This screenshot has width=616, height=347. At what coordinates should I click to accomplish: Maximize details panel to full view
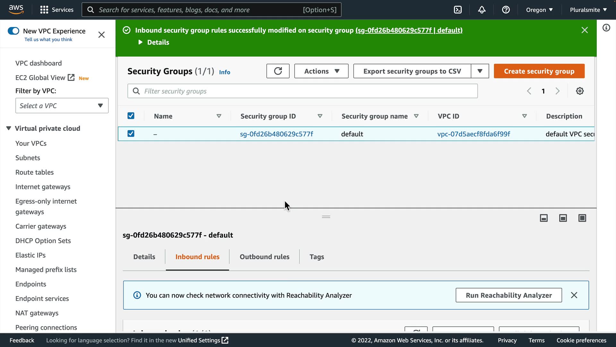[x=582, y=218]
